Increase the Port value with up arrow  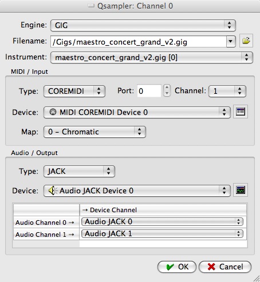coord(167,88)
